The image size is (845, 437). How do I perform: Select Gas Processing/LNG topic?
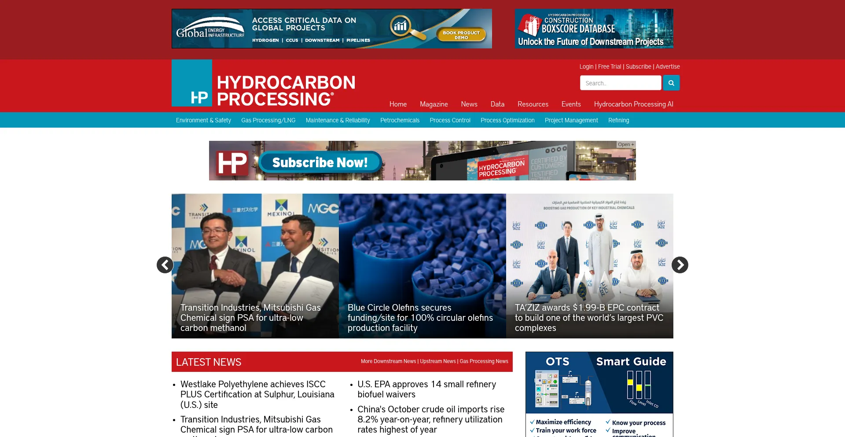point(268,120)
